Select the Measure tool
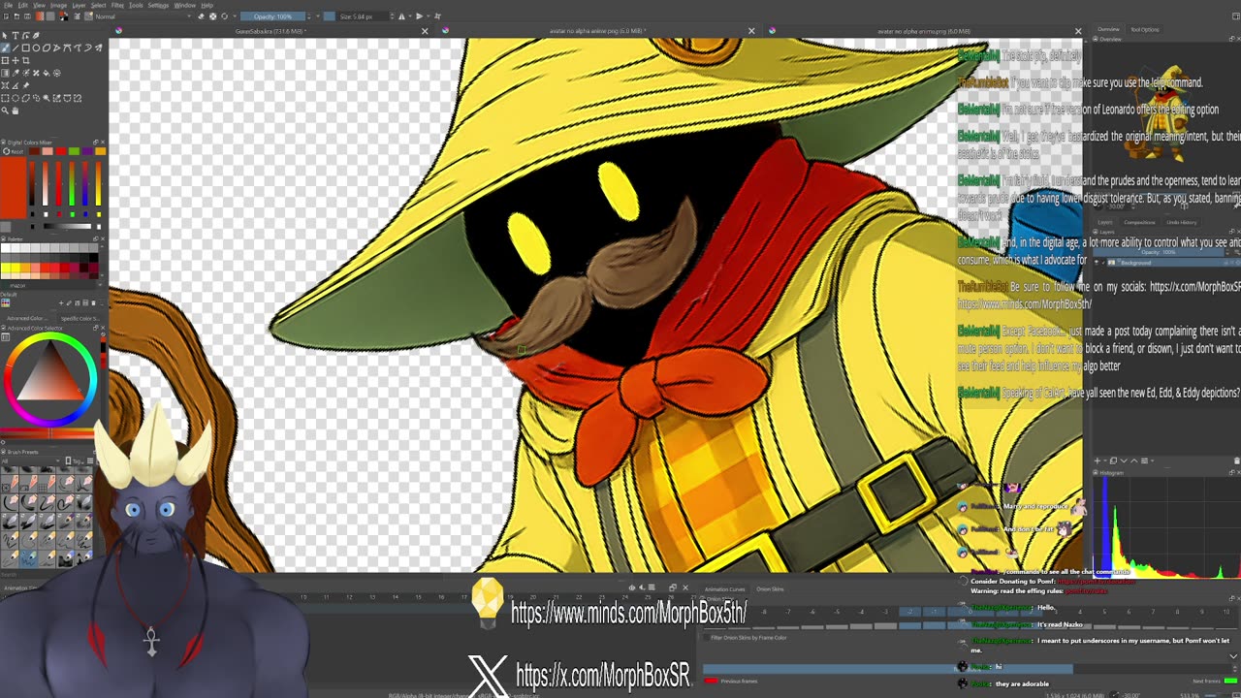This screenshot has width=1241, height=698. pos(16,85)
